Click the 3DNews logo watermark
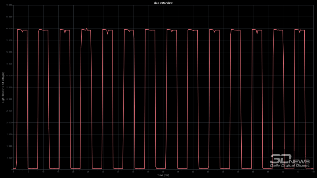 290,161
